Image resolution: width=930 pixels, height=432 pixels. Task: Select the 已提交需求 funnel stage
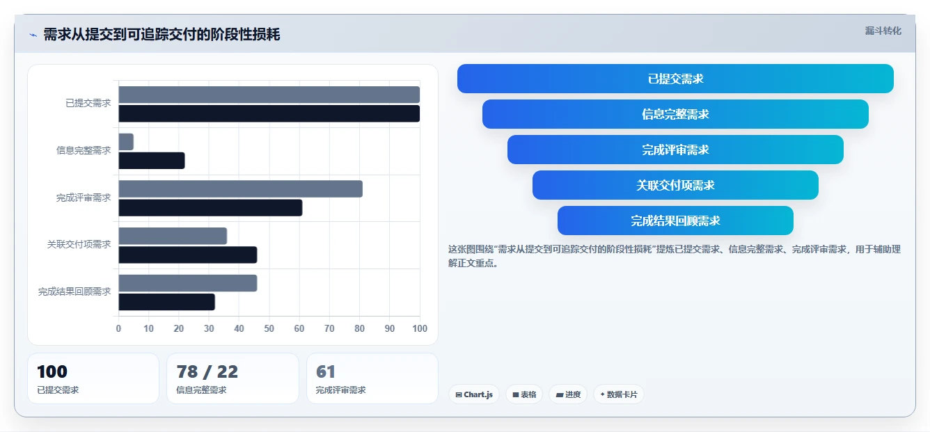(x=675, y=79)
